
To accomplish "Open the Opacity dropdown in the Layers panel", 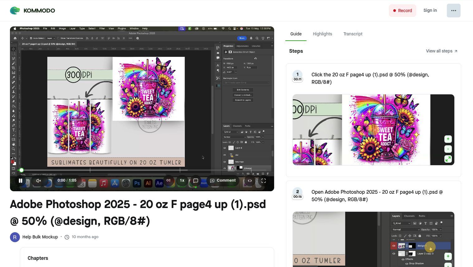I will pyautogui.click(x=263, y=137).
